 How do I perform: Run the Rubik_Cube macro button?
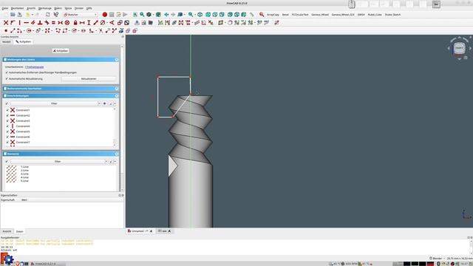[375, 15]
